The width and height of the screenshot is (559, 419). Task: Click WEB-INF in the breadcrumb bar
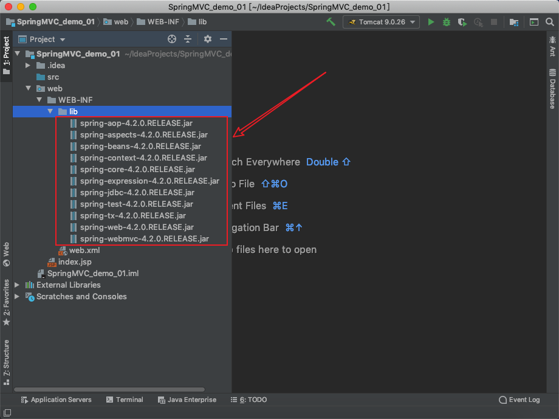(158, 22)
